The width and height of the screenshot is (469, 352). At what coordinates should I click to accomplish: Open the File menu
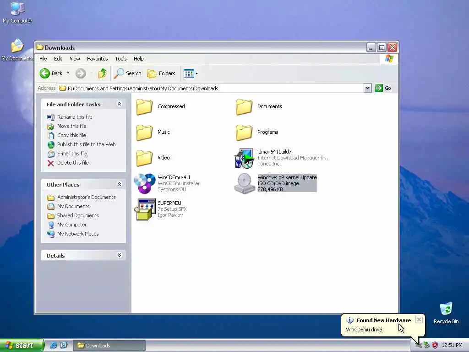[x=43, y=59]
